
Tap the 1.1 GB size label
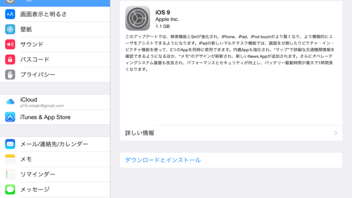click(x=162, y=26)
